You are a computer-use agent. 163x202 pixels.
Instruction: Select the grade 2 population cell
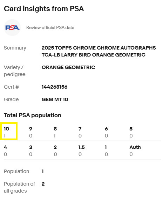55,151
